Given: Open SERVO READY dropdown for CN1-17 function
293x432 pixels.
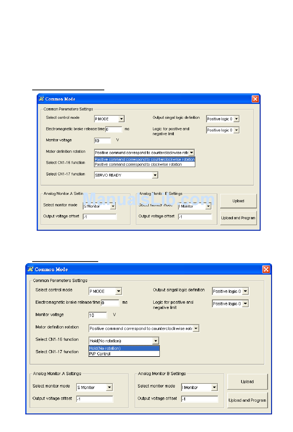Looking at the screenshot, I should coord(155,175).
